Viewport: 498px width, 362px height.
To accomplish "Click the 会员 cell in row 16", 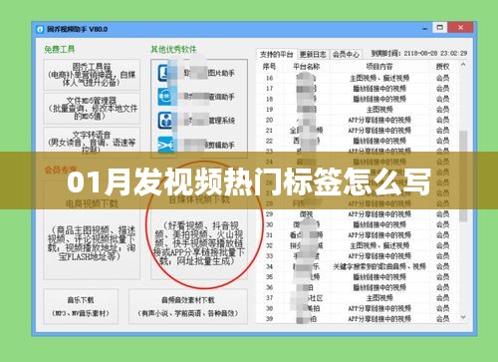I will (443, 78).
